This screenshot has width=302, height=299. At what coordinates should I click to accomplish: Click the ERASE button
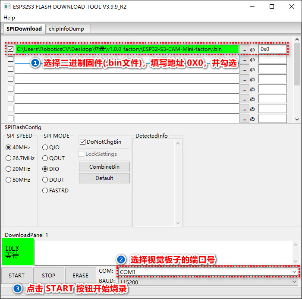pos(80,276)
